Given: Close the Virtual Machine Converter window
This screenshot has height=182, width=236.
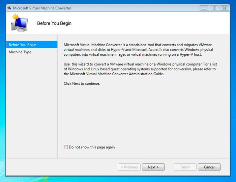Looking at the screenshot, I should point(224,8).
